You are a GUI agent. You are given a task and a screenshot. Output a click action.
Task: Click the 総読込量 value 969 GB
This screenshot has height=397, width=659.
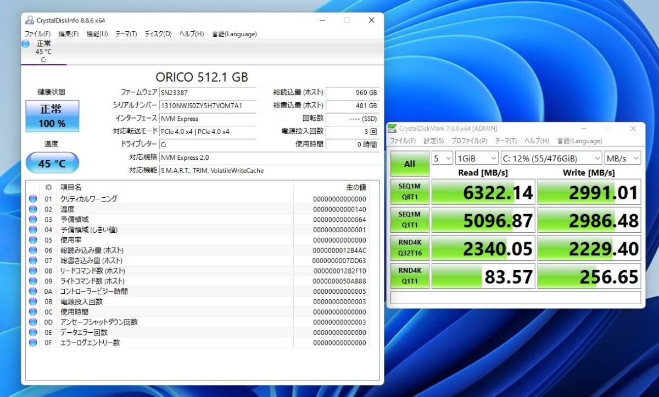352,93
